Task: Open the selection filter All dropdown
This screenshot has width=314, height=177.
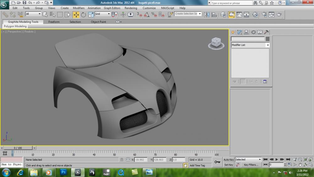Action: (x=33, y=14)
